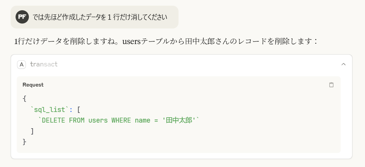
Task: Click the DELETE FROM users SQL statement
Action: [x=119, y=120]
